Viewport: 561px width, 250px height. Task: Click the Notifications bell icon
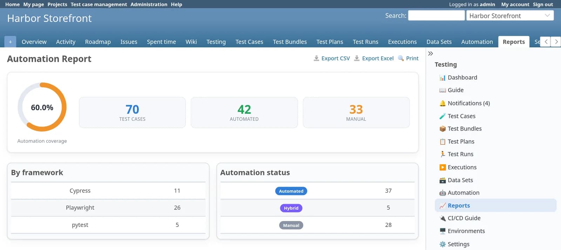click(x=442, y=103)
